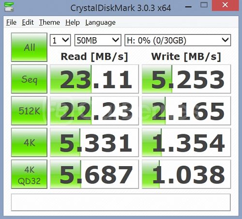
Task: Start the 4K QD32 benchmark test
Action: (29, 174)
